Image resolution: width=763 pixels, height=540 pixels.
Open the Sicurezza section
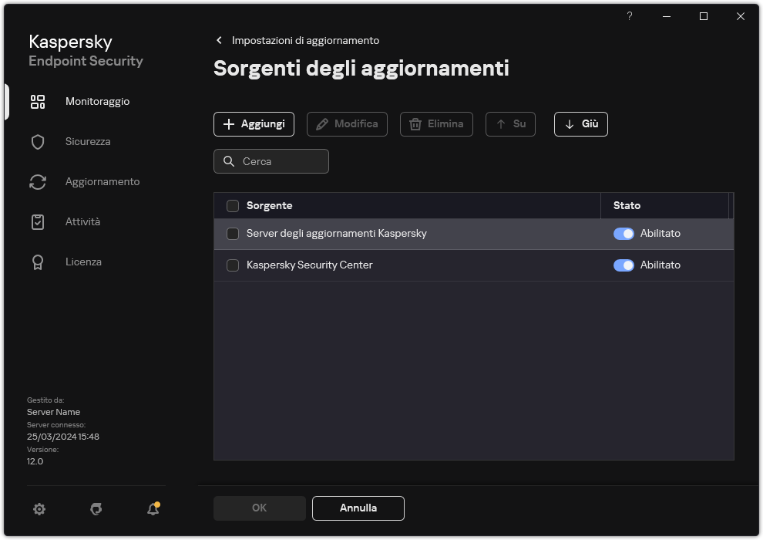pos(87,141)
